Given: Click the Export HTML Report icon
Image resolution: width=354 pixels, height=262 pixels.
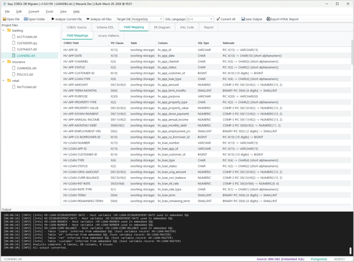Looking at the screenshot, I should click(268, 19).
